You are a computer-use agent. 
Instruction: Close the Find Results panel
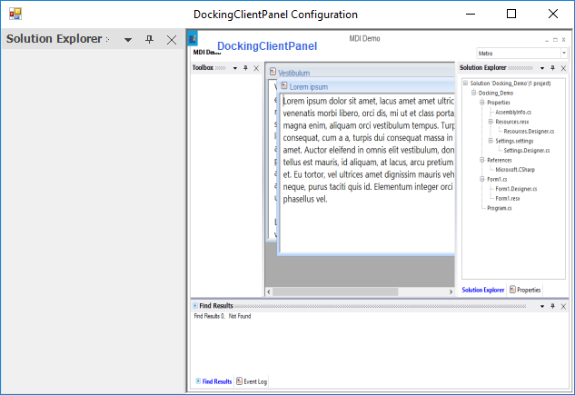coord(564,307)
